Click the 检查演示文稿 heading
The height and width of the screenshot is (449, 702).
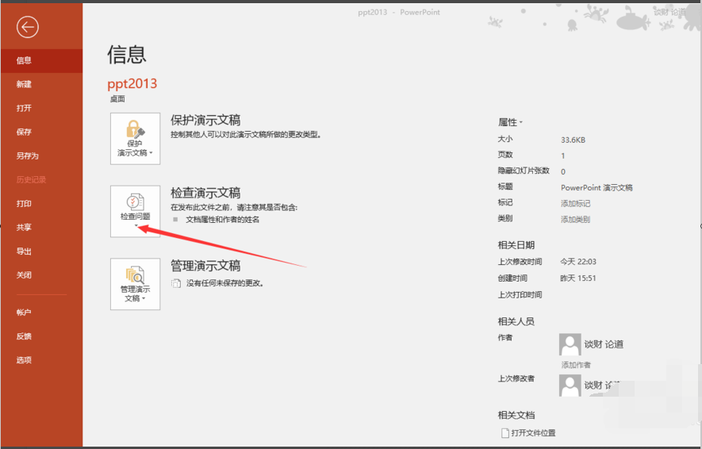pyautogui.click(x=205, y=193)
